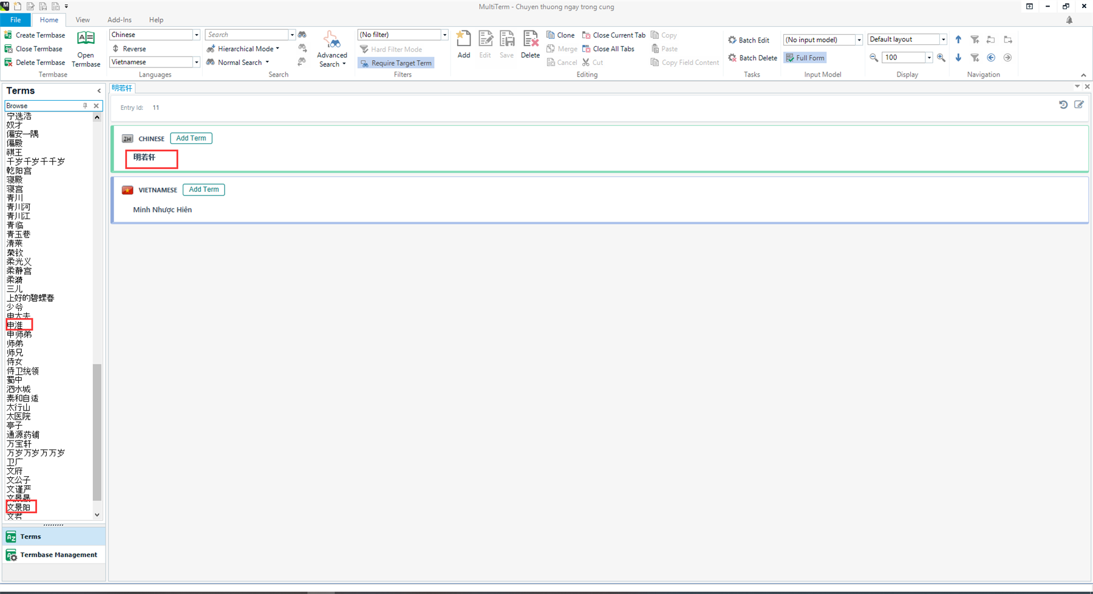Click the Search input field in ribbon
The width and height of the screenshot is (1093, 594).
(247, 35)
